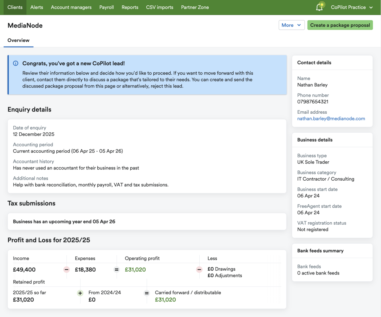Open the Partner Zone page
This screenshot has width=381, height=317.
point(195,7)
